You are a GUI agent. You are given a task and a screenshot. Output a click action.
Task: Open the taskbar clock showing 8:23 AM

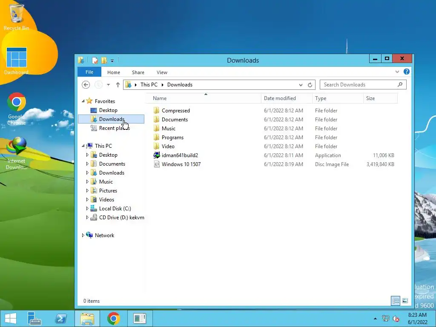click(417, 318)
